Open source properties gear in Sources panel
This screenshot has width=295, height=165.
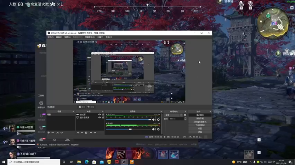coord(86,133)
